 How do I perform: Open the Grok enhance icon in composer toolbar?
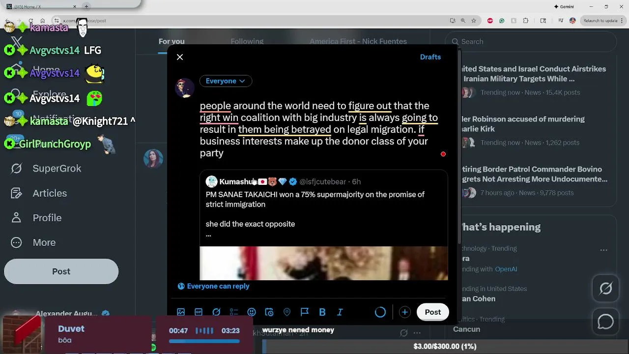216,312
